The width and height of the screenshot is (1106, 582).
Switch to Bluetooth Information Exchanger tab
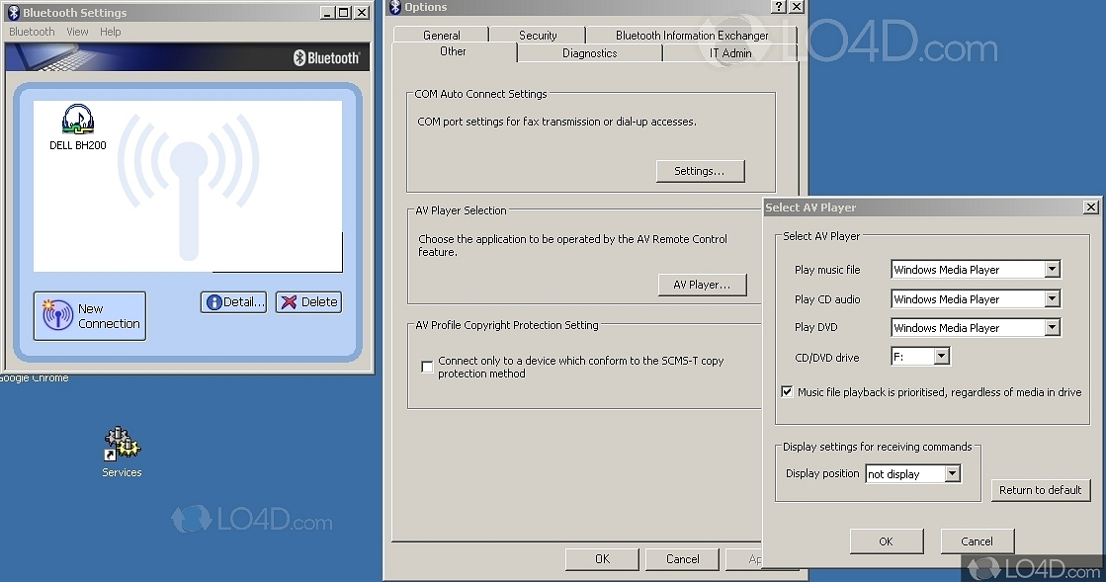tap(692, 36)
